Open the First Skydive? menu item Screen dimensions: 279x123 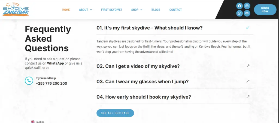(x=111, y=10)
